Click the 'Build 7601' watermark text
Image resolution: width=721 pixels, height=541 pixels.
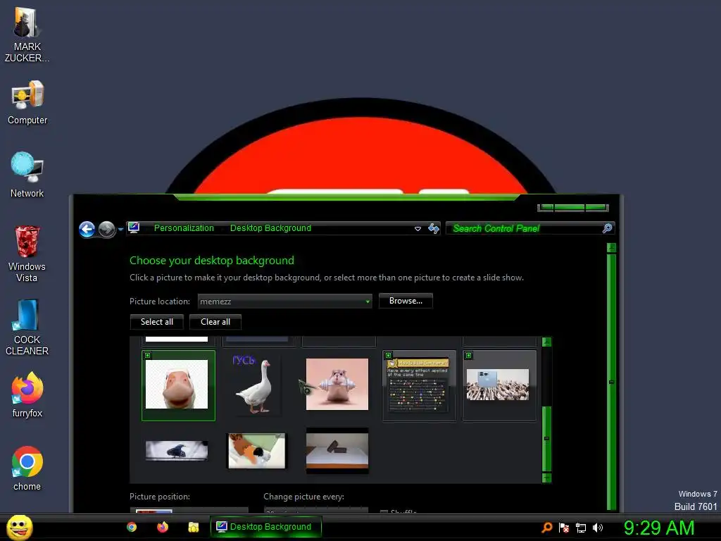coord(695,506)
